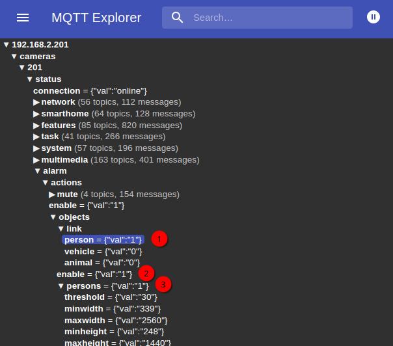Collapse the actions node
This screenshot has width=393, height=346.
[45, 183]
